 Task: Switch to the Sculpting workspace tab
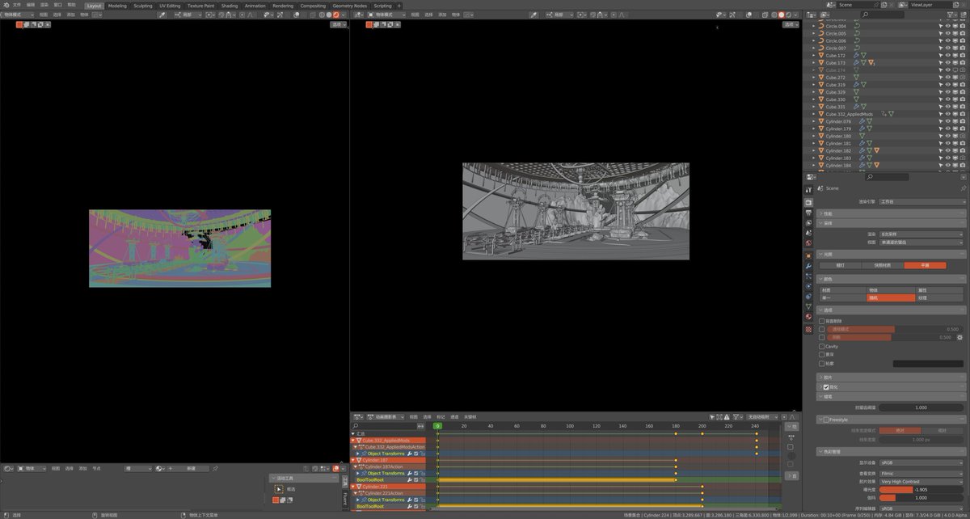(142, 5)
